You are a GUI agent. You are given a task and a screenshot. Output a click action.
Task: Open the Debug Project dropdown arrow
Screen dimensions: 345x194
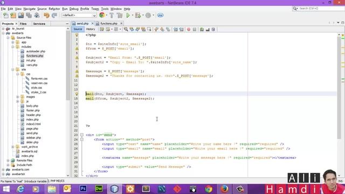pyautogui.click(x=143, y=15)
